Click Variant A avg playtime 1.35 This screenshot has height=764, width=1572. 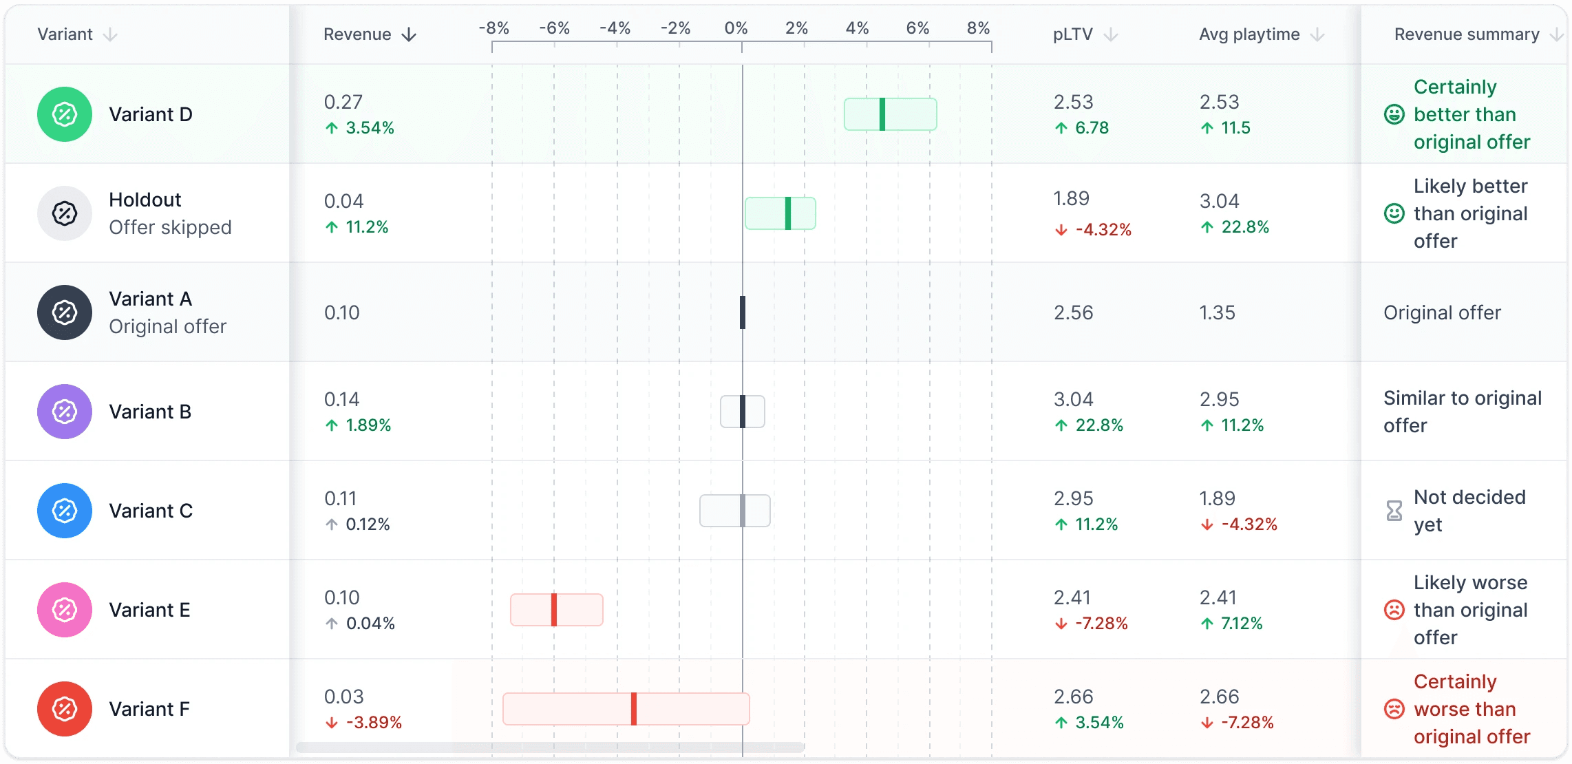(1218, 312)
